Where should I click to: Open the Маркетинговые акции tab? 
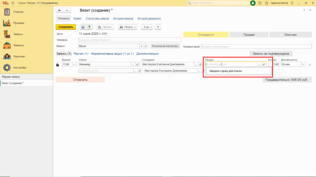112,54
